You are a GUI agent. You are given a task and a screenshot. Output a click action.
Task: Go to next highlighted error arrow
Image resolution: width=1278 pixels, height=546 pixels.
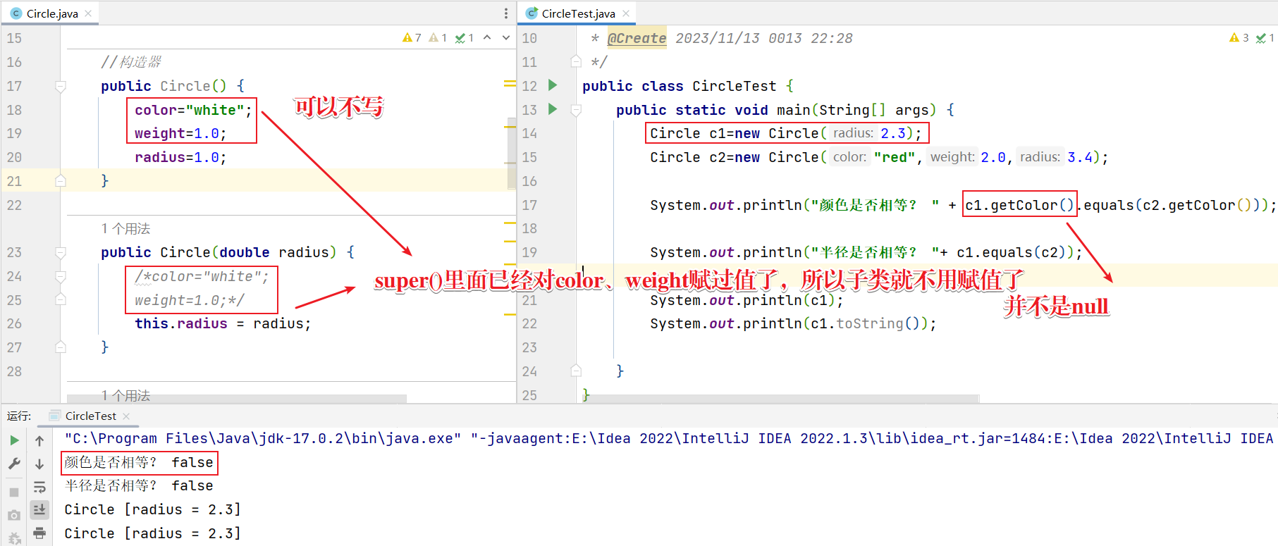[x=506, y=37]
